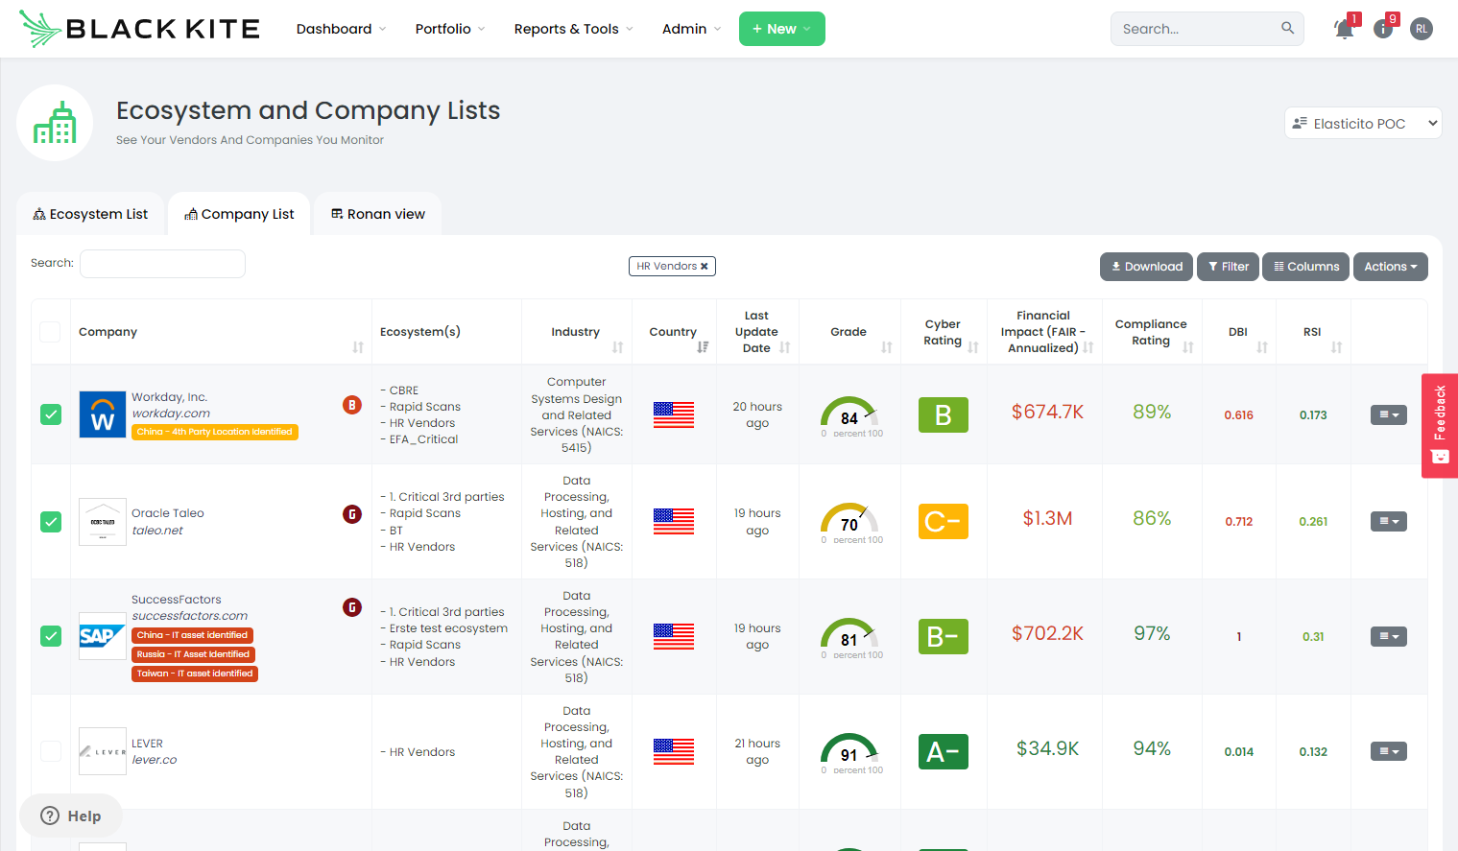
Task: Open the Help widget
Action: tap(71, 816)
